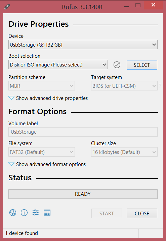Open the Partition scheme MBR dropdown
The width and height of the screenshot is (166, 241).
pyautogui.click(x=42, y=86)
